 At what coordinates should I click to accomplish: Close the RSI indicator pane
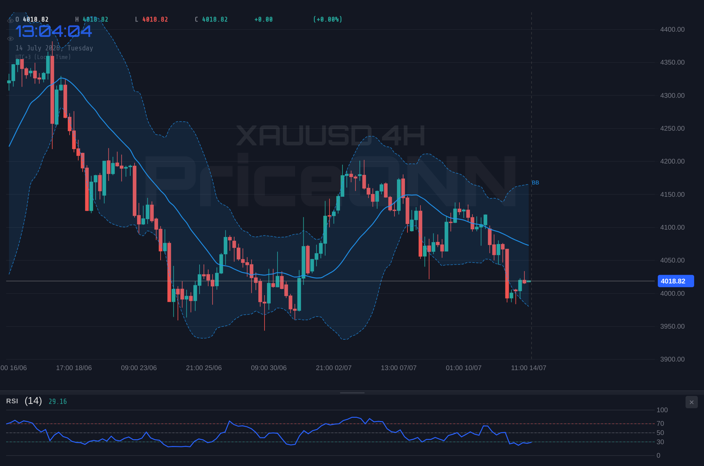point(691,402)
